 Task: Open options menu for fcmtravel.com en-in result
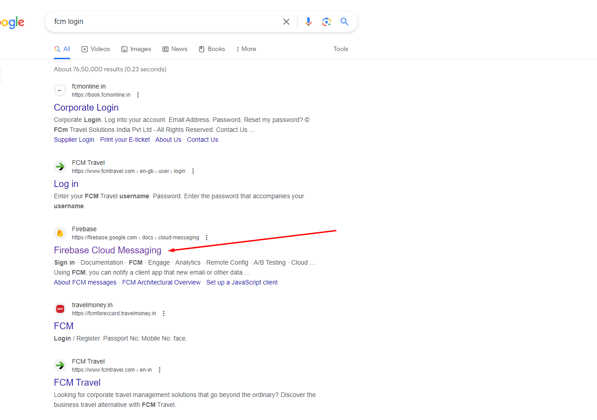pos(160,370)
